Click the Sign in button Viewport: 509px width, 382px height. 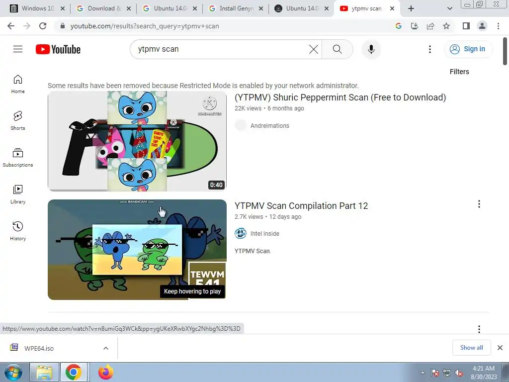tap(468, 49)
